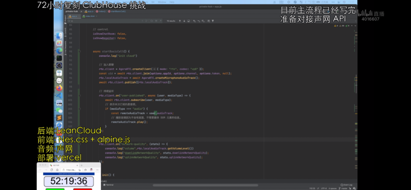Click the 52:19:36 timer display
This screenshot has width=411, height=190.
68,181
